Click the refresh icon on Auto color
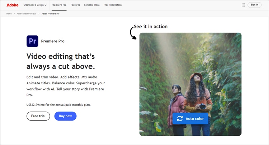This screenshot has width=269, height=145. coord(180,118)
